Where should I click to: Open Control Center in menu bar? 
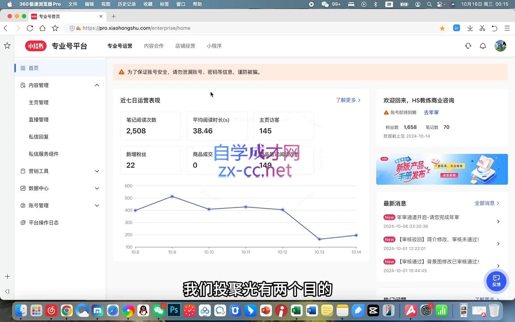[x=440, y=4]
